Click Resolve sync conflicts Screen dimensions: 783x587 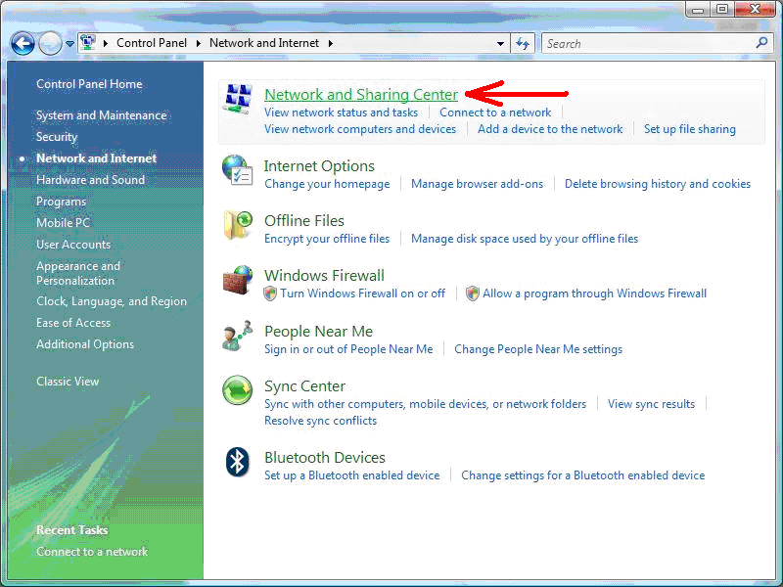click(320, 421)
